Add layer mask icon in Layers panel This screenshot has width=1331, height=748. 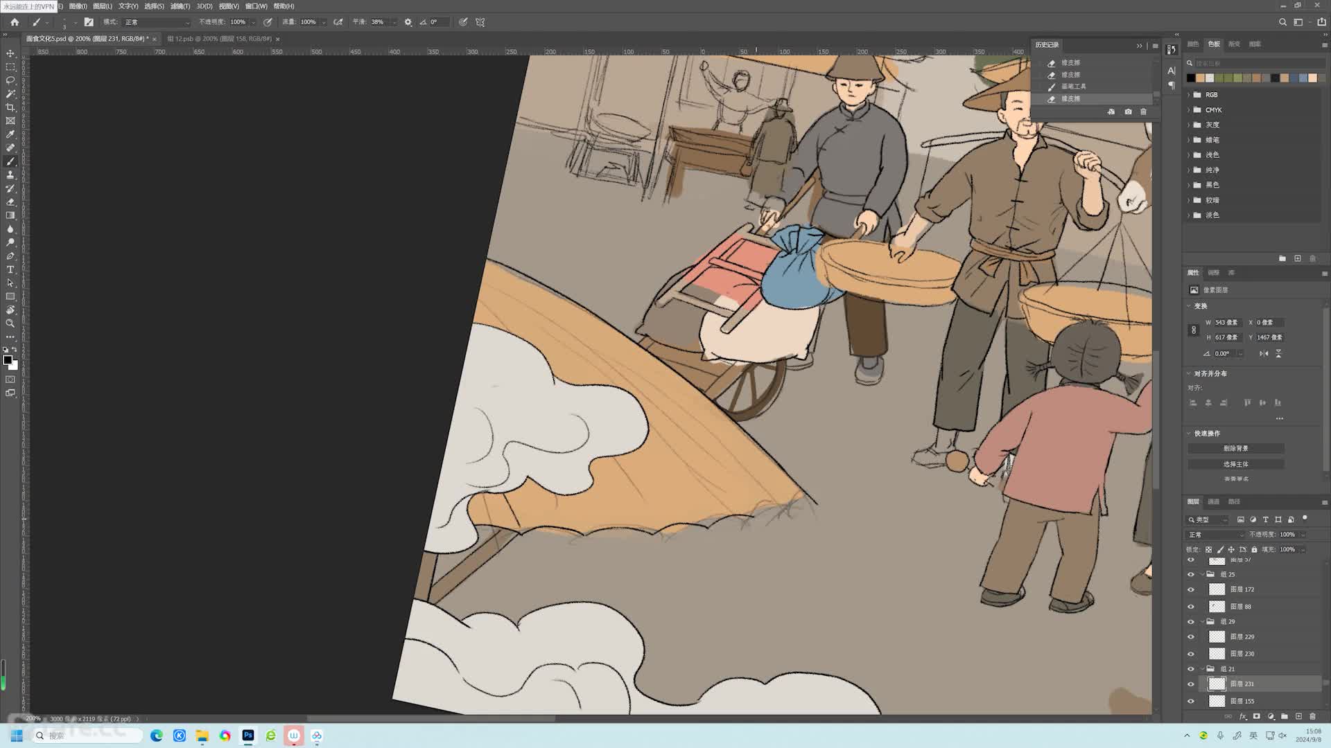(1256, 717)
